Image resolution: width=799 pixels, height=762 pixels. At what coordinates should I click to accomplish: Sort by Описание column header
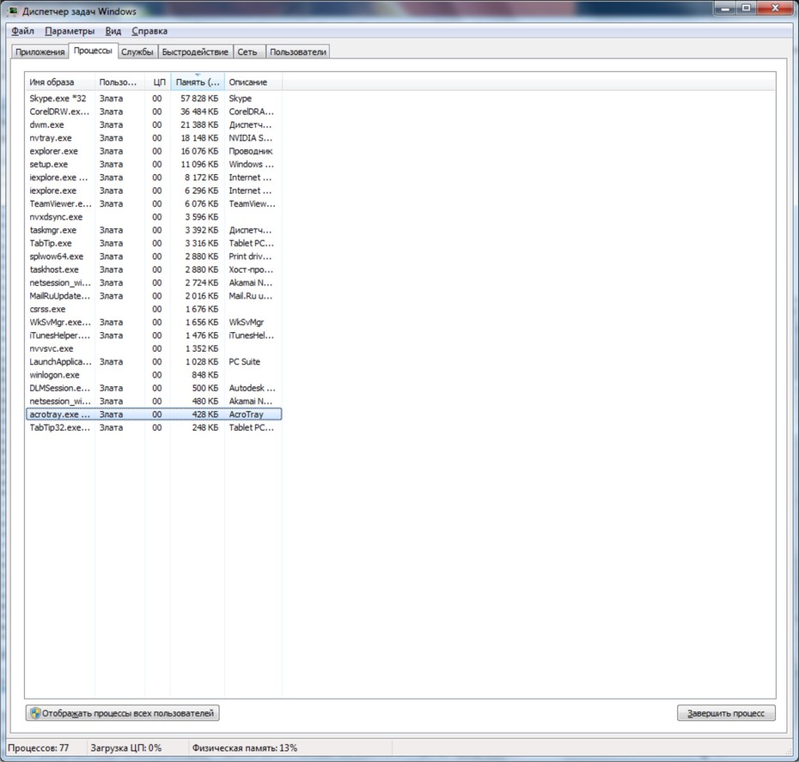click(253, 82)
